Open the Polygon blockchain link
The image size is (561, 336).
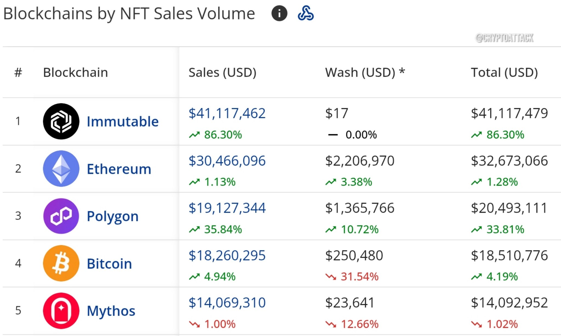click(113, 217)
